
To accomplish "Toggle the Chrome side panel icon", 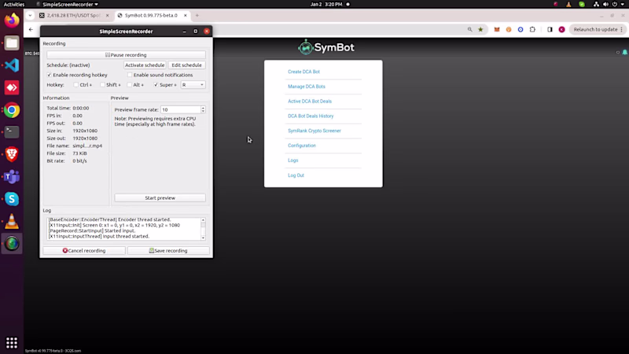I will pos(550,29).
